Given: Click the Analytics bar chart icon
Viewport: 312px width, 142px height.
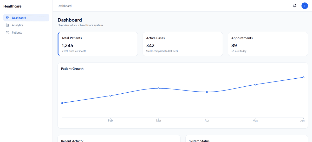Looking at the screenshot, I should [8, 25].
